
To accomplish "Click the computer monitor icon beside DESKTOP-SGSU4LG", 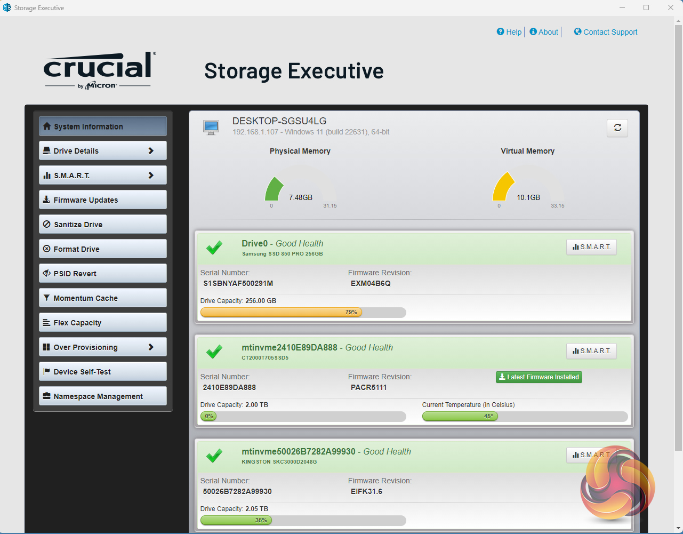I will click(x=211, y=127).
